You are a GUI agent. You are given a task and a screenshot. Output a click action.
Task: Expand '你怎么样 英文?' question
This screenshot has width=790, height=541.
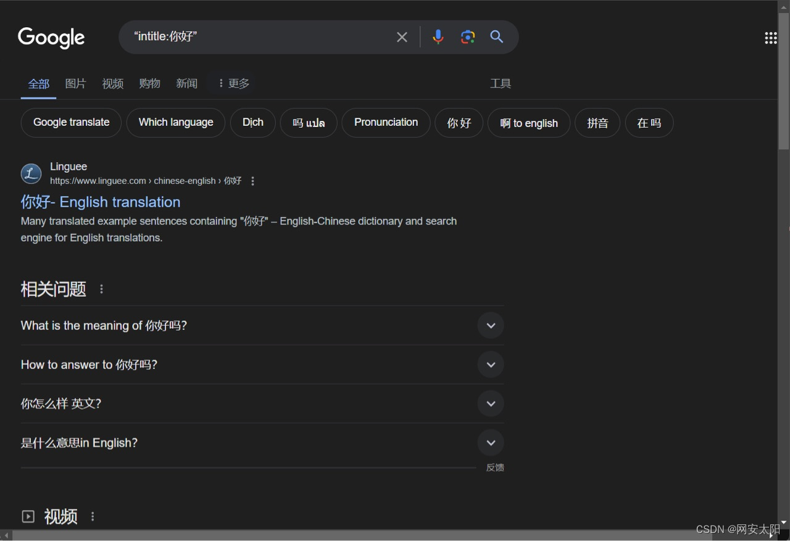pos(262,403)
